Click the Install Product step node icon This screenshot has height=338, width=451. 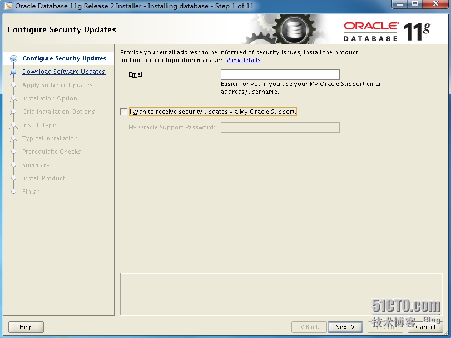pyautogui.click(x=13, y=178)
